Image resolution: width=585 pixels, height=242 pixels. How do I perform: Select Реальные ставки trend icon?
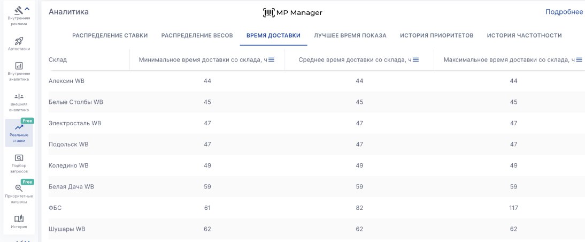point(19,127)
